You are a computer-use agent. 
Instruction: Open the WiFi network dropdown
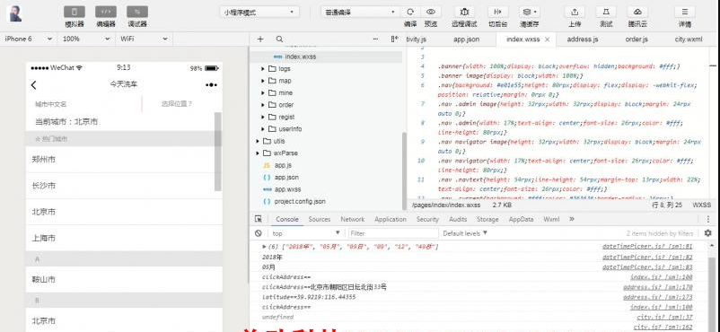(145, 39)
